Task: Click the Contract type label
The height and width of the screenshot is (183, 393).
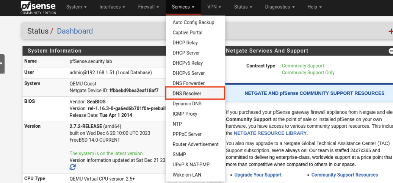Action: click(x=261, y=66)
